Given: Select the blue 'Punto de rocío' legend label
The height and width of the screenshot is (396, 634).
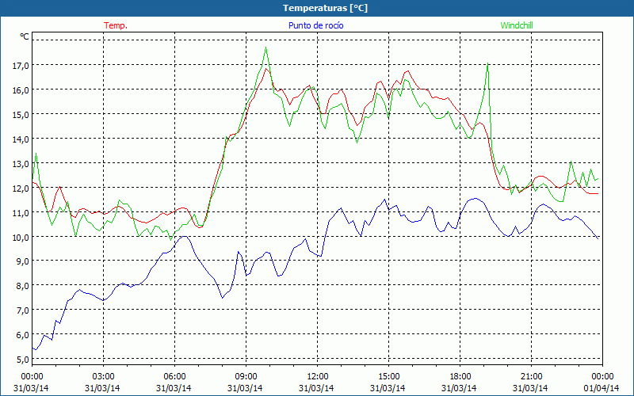Looking at the screenshot, I should point(315,25).
